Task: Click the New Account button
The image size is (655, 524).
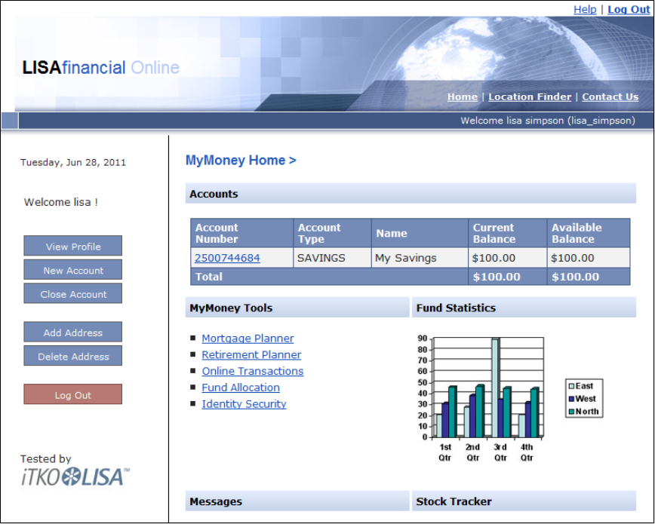Action: 73,270
